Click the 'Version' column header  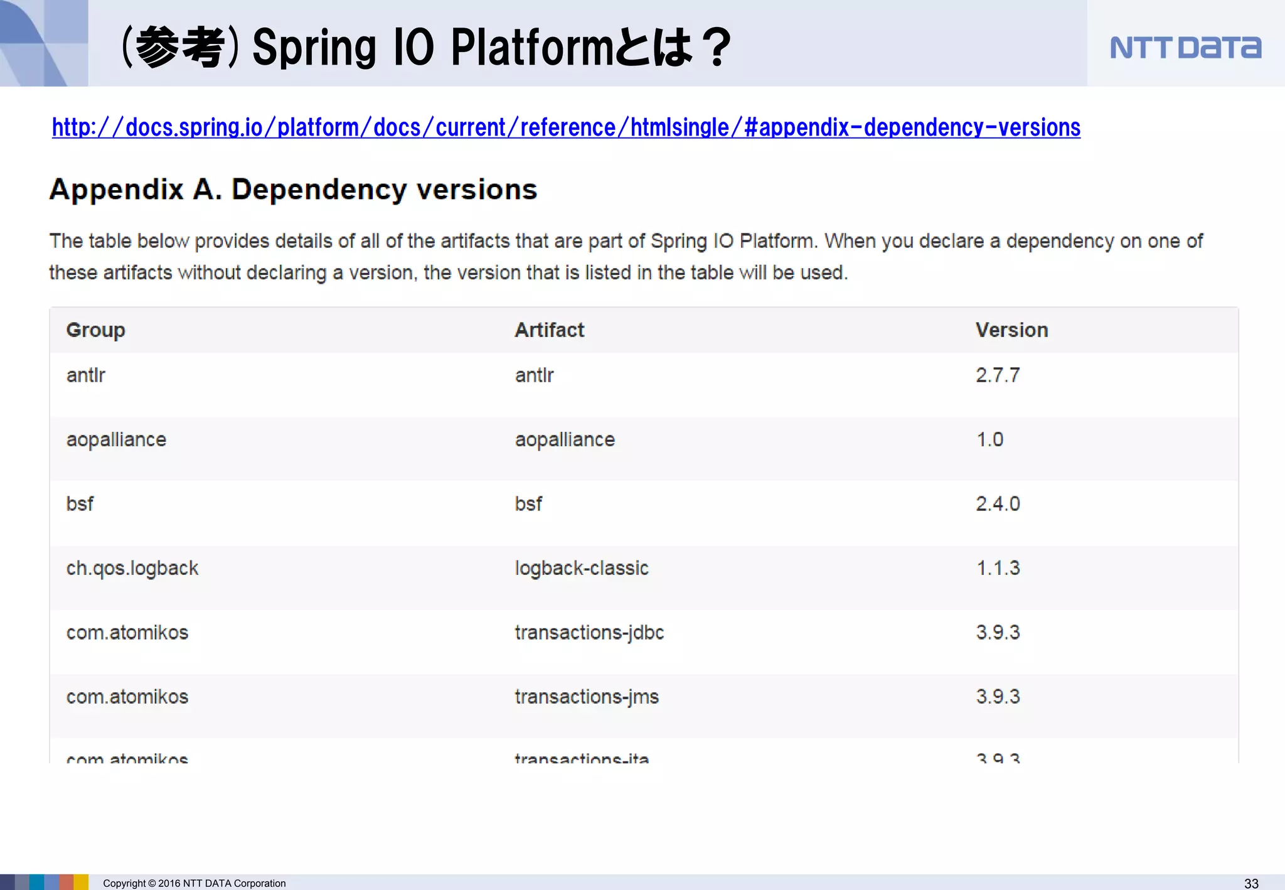1011,330
